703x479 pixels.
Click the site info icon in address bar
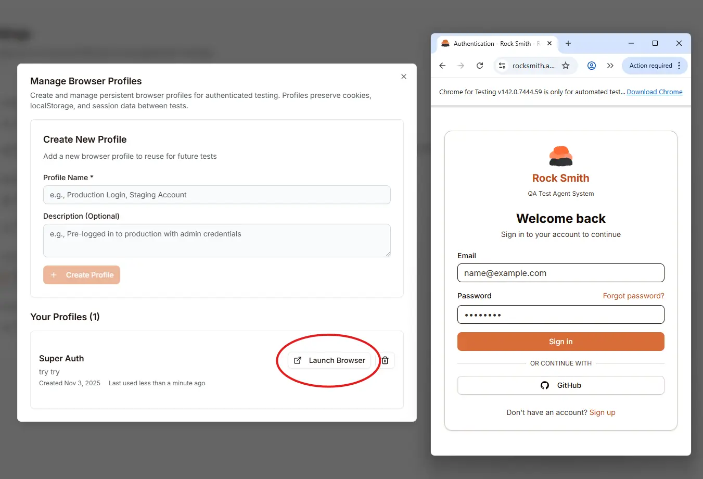(x=501, y=66)
